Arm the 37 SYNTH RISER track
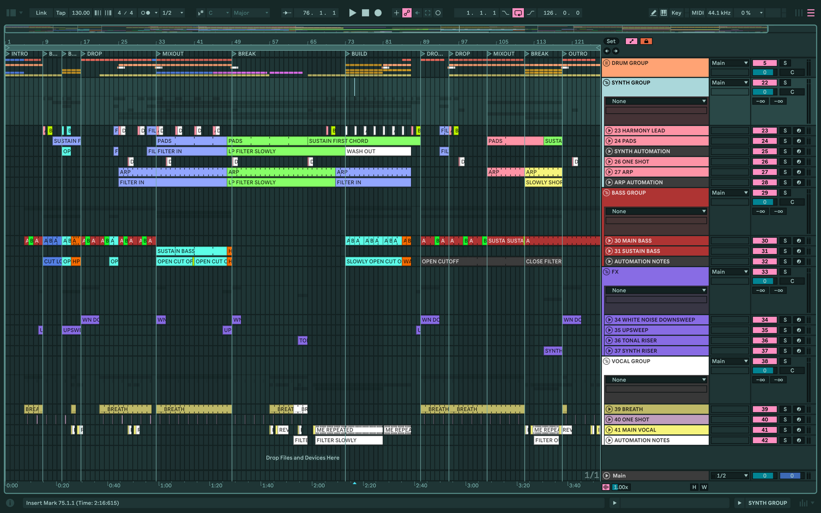Image resolution: width=821 pixels, height=513 pixels. pos(799,351)
